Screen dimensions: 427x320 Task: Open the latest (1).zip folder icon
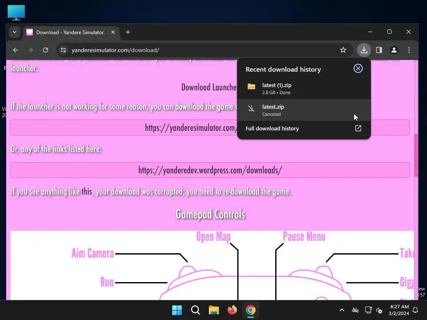tap(251, 87)
